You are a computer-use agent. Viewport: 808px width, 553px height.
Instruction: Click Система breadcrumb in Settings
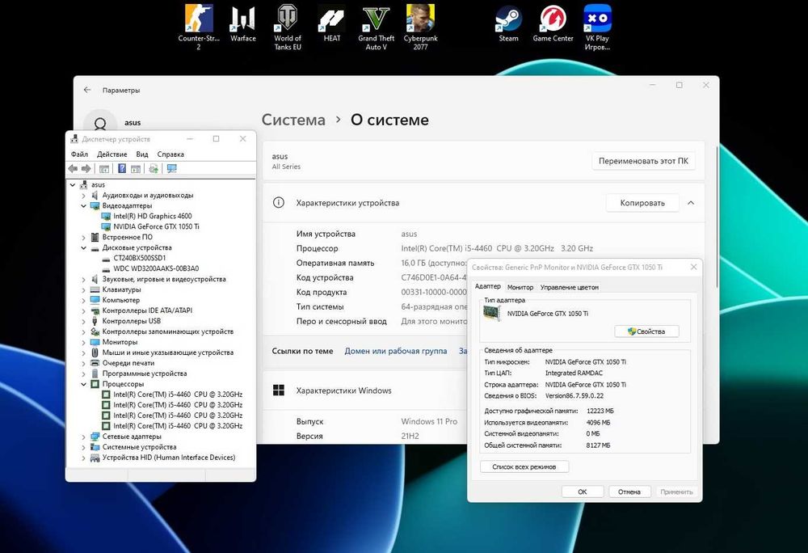[293, 120]
